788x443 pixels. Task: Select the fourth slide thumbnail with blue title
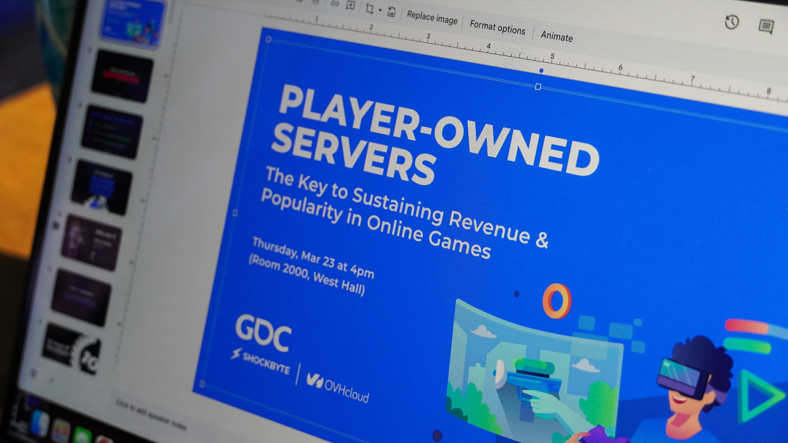102,187
